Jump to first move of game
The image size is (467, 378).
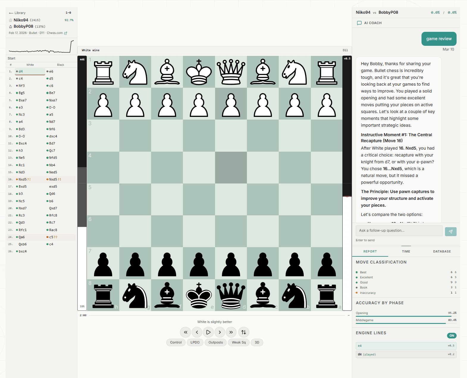point(186,332)
